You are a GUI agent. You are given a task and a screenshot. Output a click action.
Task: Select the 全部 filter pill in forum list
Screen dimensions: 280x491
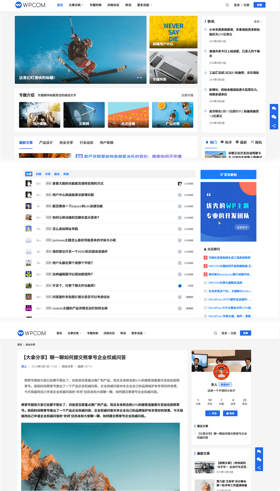[x=28, y=174]
